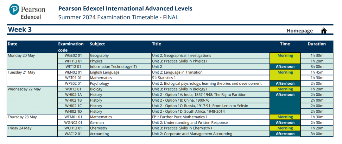The image size is (342, 144).
Task: Click the Pearson Edexcel logo
Action: point(27,12)
